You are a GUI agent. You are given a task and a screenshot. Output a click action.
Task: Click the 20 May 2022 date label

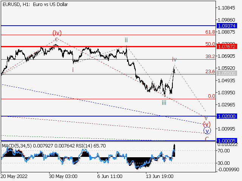click(14, 176)
